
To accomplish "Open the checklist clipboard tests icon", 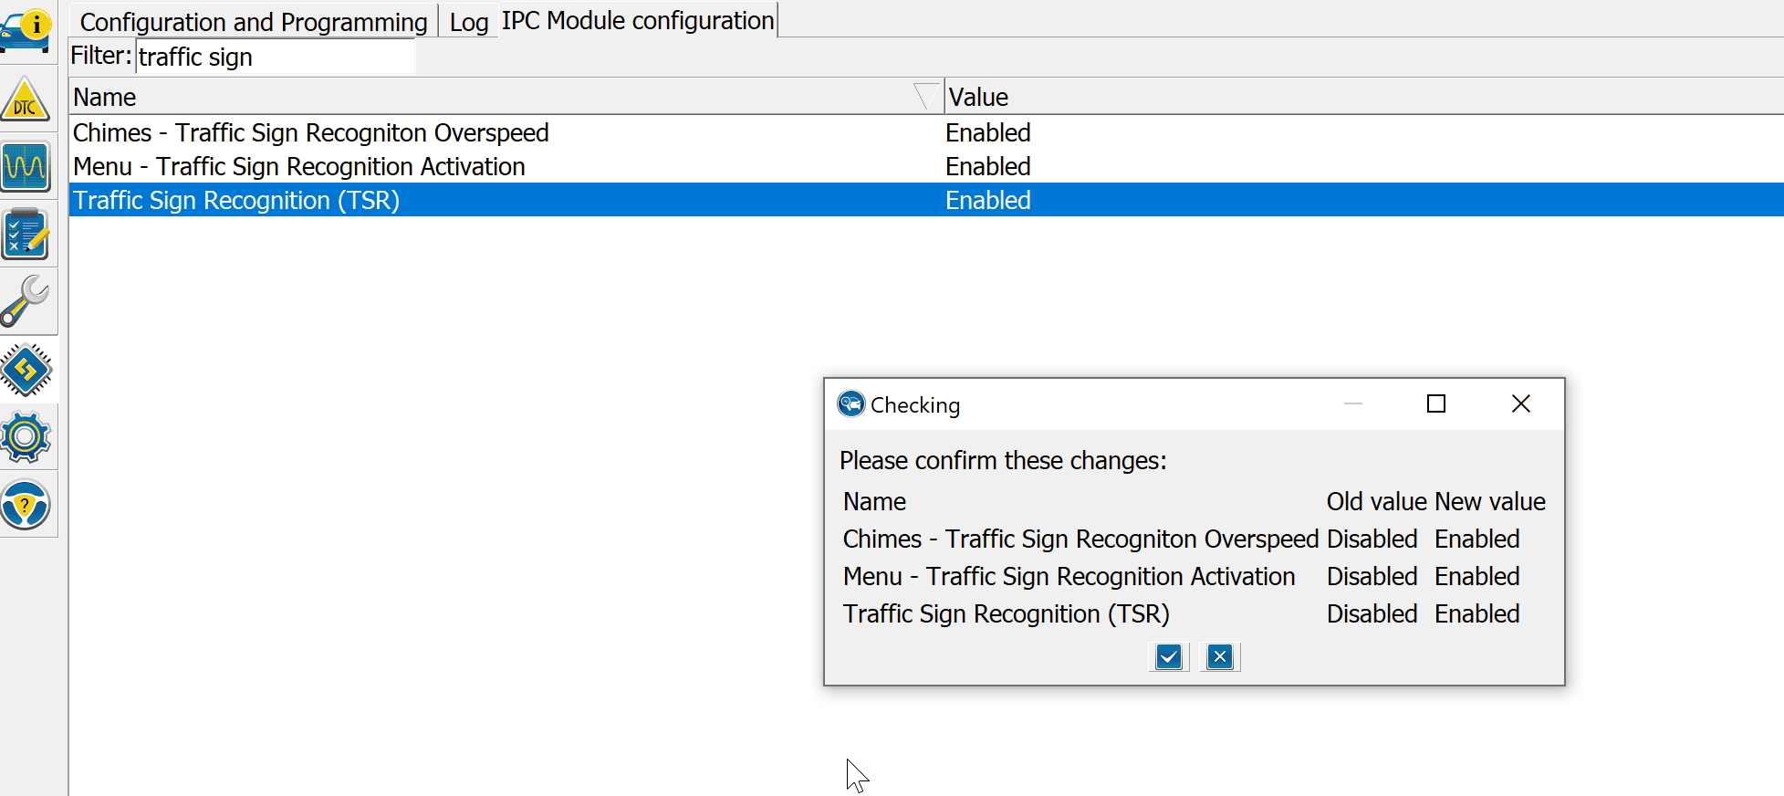I will (26, 235).
